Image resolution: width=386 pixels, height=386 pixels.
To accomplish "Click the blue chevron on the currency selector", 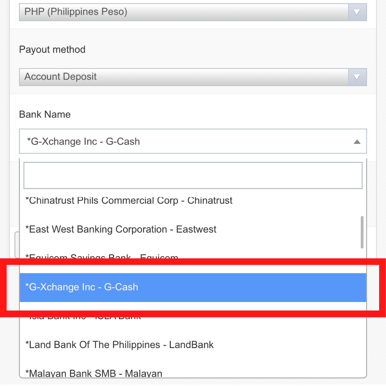I will coord(357,12).
